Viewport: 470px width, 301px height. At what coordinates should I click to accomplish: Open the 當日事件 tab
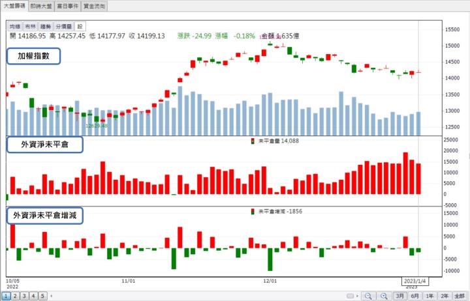tap(67, 7)
